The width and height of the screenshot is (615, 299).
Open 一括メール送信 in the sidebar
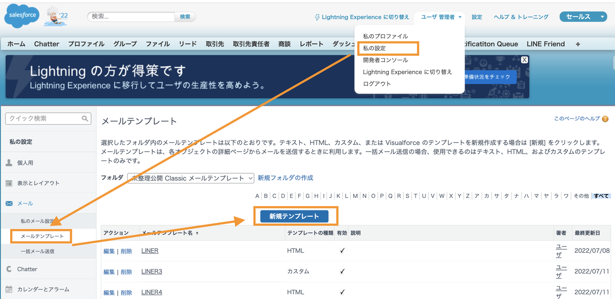point(38,251)
